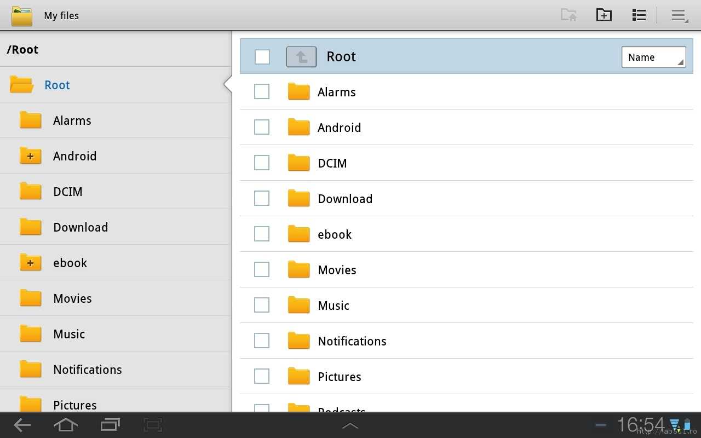Viewport: 701px width, 438px height.
Task: Tap the new folder icon in top bar
Action: 604,15
